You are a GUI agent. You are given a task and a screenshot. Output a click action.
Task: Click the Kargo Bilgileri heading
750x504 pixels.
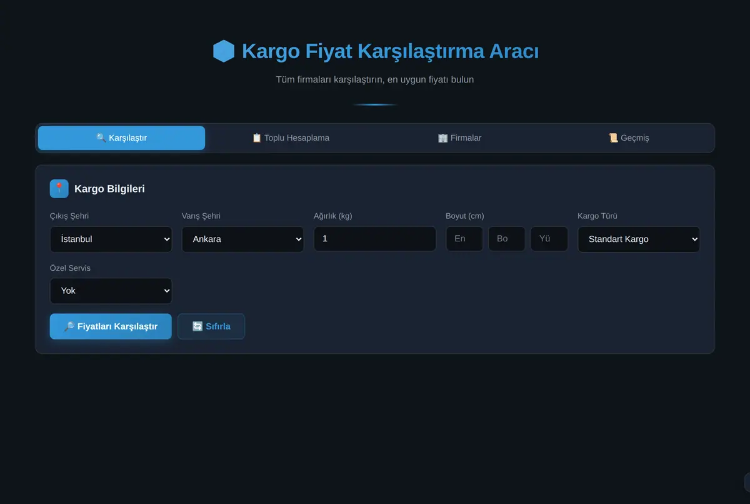109,189
